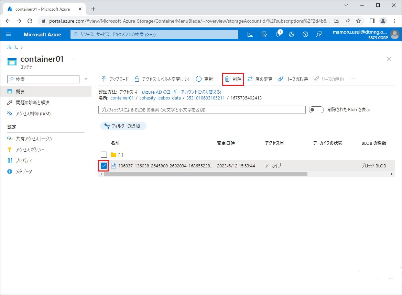Open portal settings gear
This screenshot has height=295, width=402.
292,34
